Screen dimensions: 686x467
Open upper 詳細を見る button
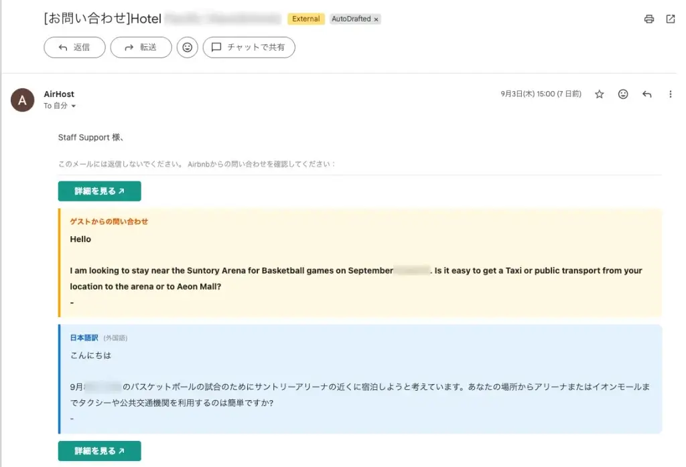point(99,191)
